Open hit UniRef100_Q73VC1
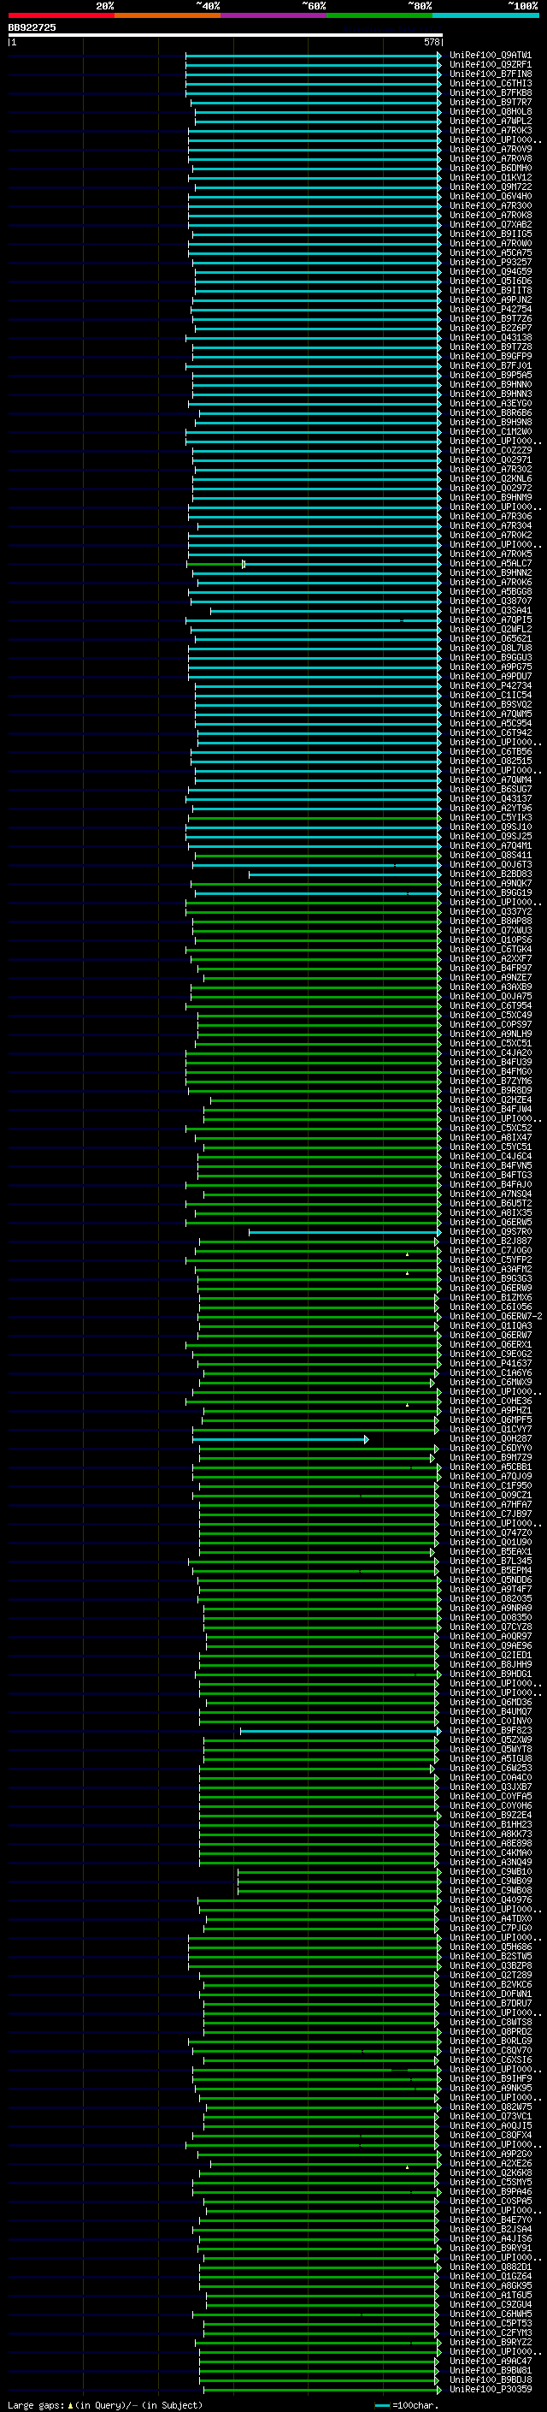 tap(491, 2117)
